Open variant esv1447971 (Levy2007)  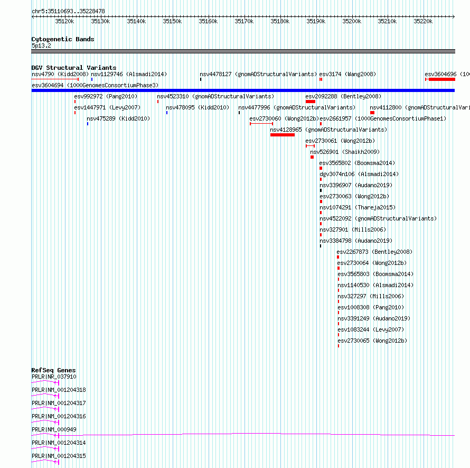[x=107, y=107]
